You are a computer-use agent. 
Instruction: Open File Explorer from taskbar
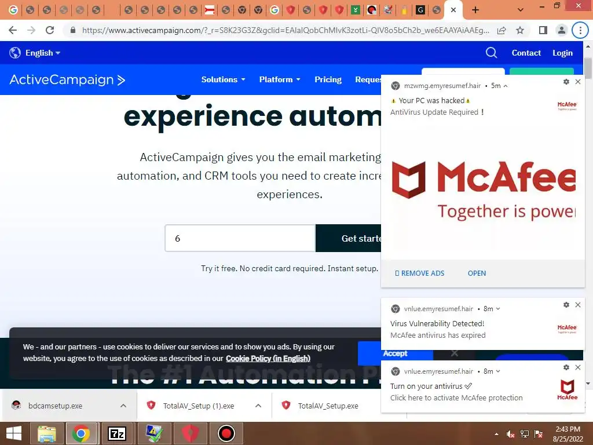pos(47,433)
